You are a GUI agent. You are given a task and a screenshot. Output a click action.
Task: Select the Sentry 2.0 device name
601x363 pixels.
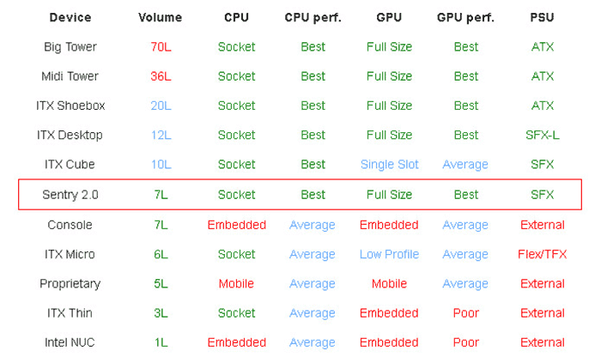point(70,195)
